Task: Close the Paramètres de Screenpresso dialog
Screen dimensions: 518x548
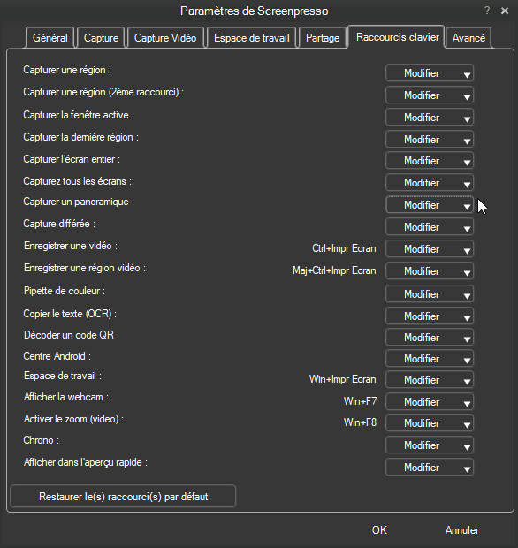Action: pos(505,11)
